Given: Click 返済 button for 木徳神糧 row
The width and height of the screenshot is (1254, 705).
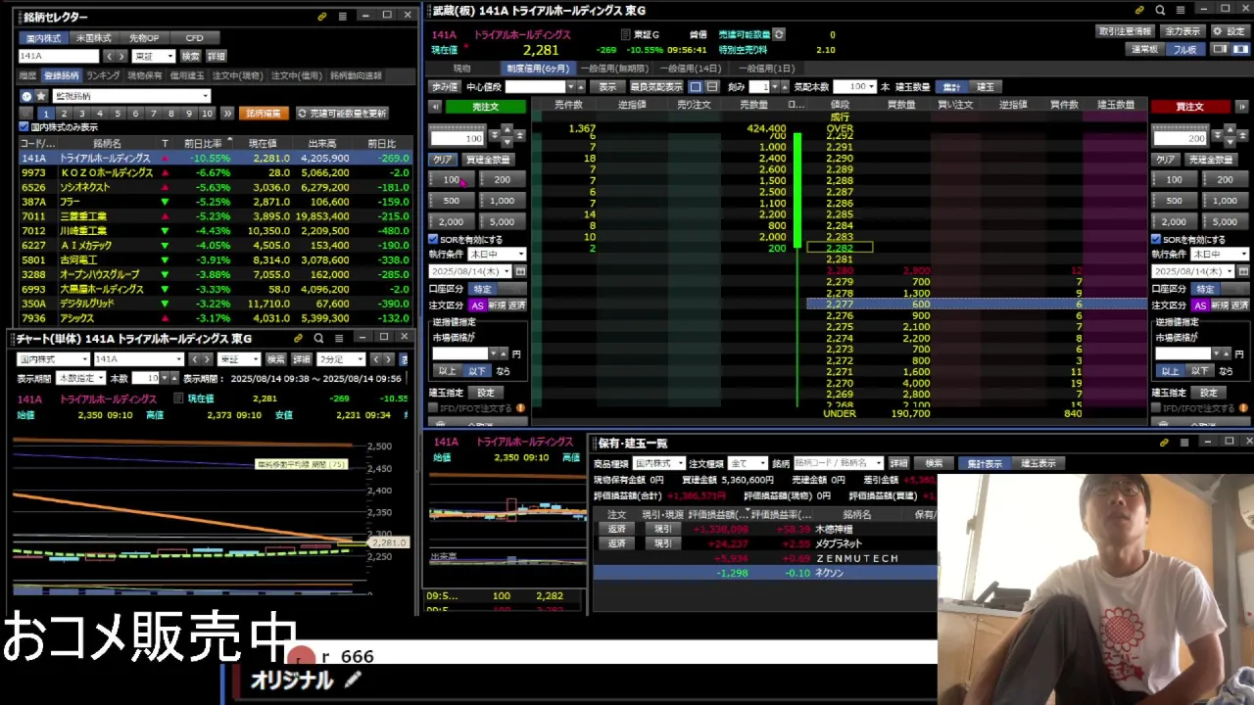Looking at the screenshot, I should click(x=616, y=529).
